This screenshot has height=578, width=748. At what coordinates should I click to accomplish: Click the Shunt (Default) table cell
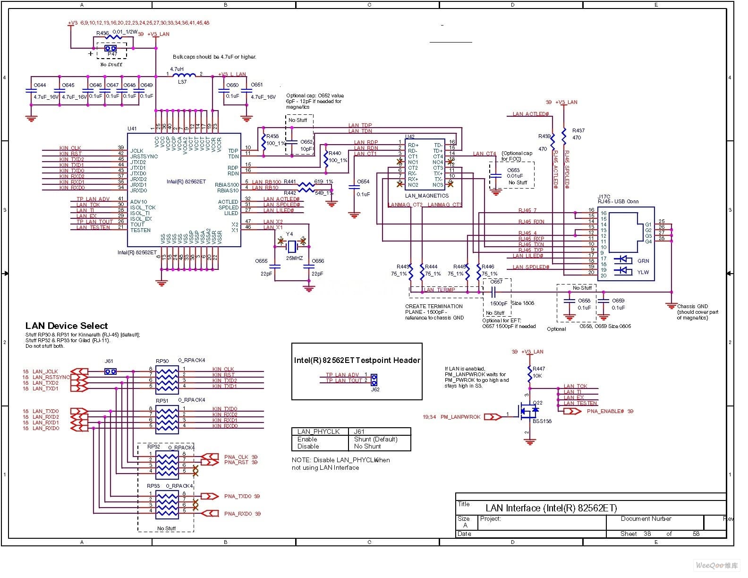pyautogui.click(x=375, y=439)
